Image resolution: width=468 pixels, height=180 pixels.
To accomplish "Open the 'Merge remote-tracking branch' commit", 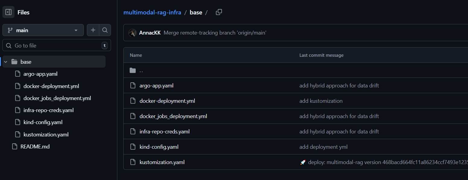I will (x=215, y=33).
